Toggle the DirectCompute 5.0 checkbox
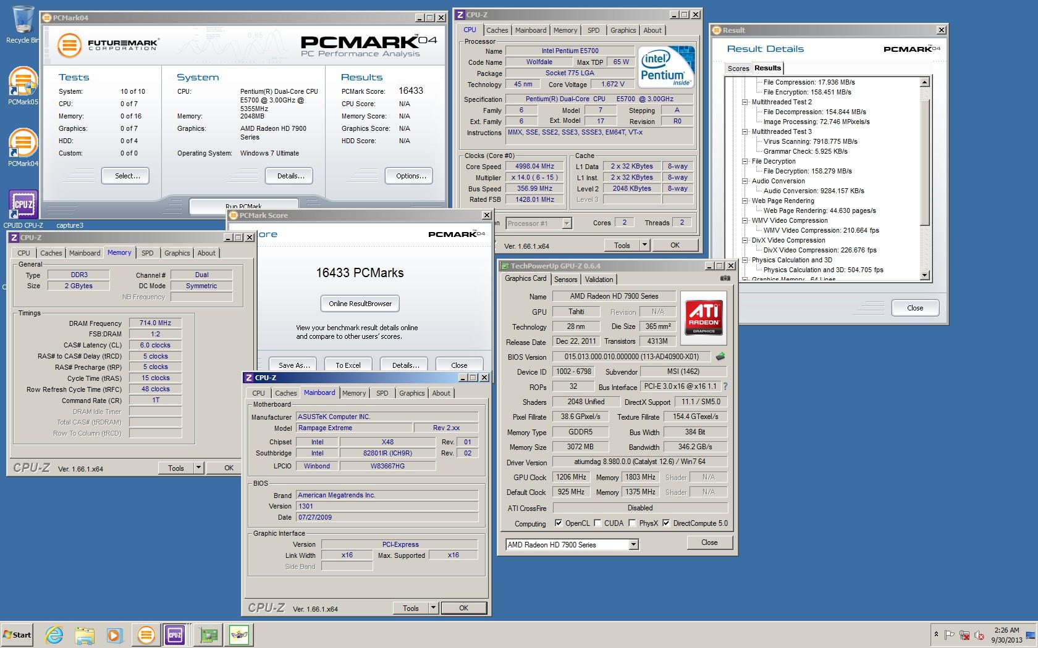 coord(666,523)
